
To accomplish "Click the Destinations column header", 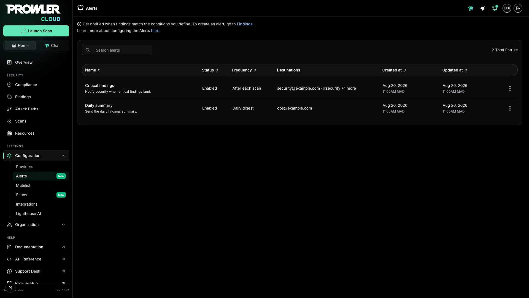I will pos(288,70).
